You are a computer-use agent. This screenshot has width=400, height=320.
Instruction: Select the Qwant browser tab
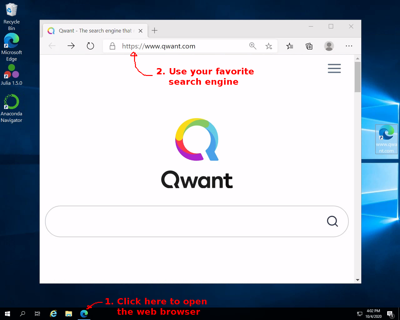[x=95, y=31]
